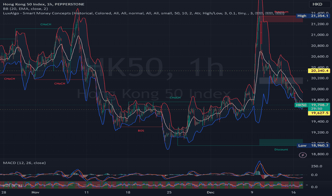Click date 18 on the time axis
This screenshot has height=196, width=332.
coord(128,192)
